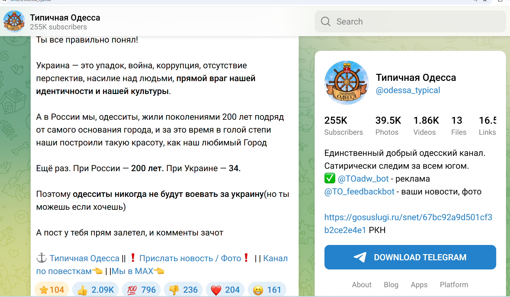Select the 39.5K Photos counter
510x297 pixels.
388,126
